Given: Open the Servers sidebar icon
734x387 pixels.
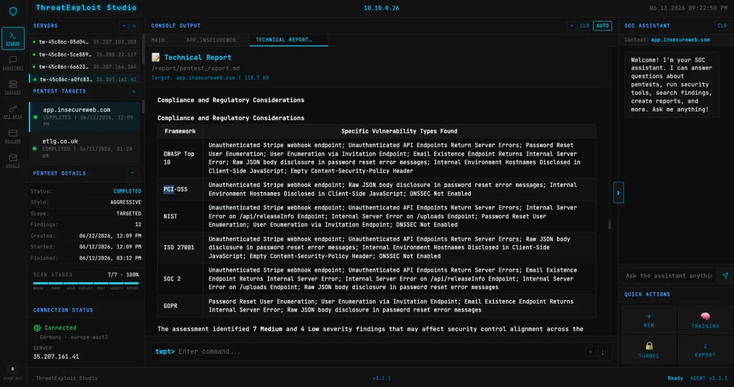Looking at the screenshot, I should pyautogui.click(x=13, y=87).
